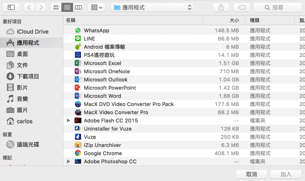305x181 pixels.
Task: Click the Adobe Flash CC 2015 folder icon
Action: click(78, 120)
